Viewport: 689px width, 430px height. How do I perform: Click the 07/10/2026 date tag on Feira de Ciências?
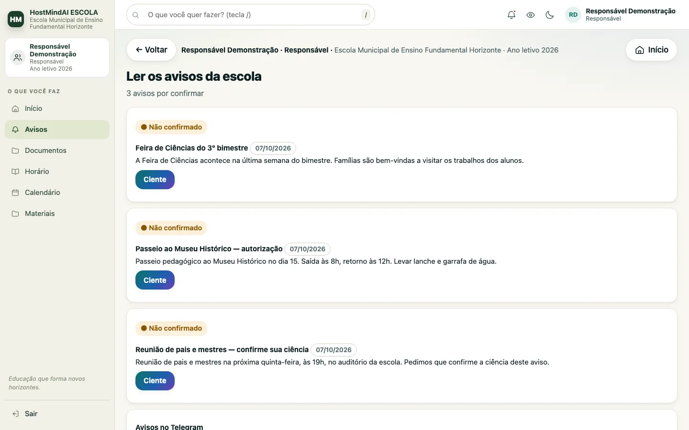(x=273, y=148)
